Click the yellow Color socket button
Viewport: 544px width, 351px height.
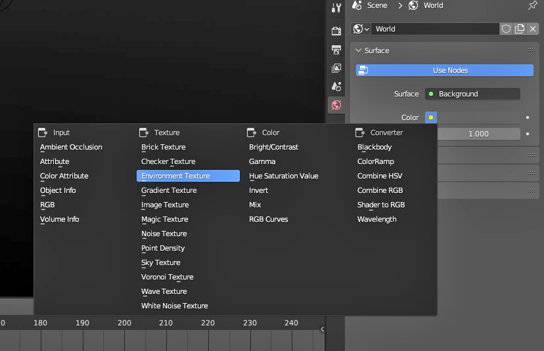point(431,117)
